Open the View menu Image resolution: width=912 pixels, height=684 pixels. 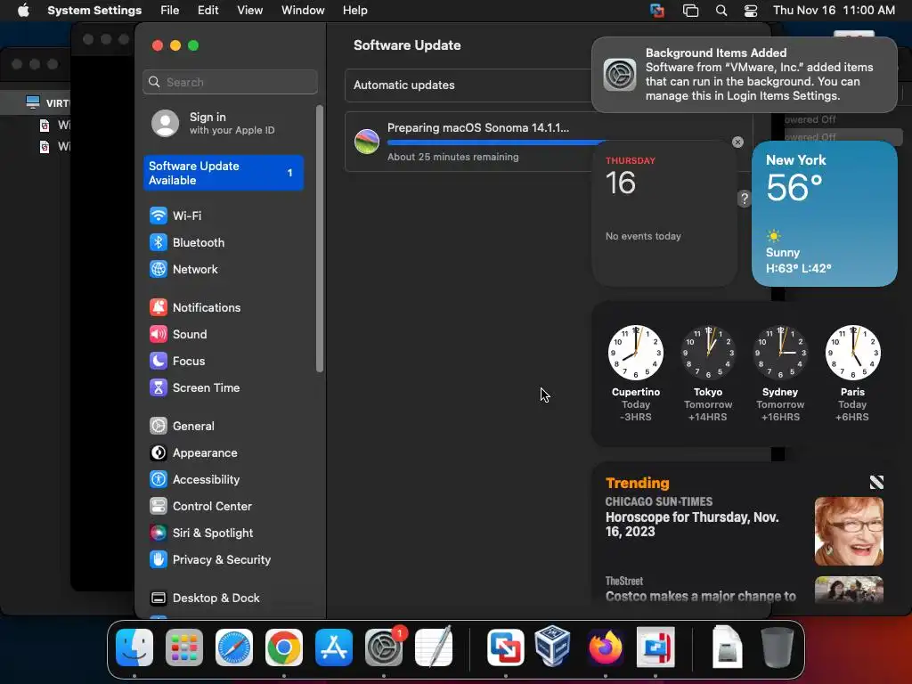(x=249, y=11)
